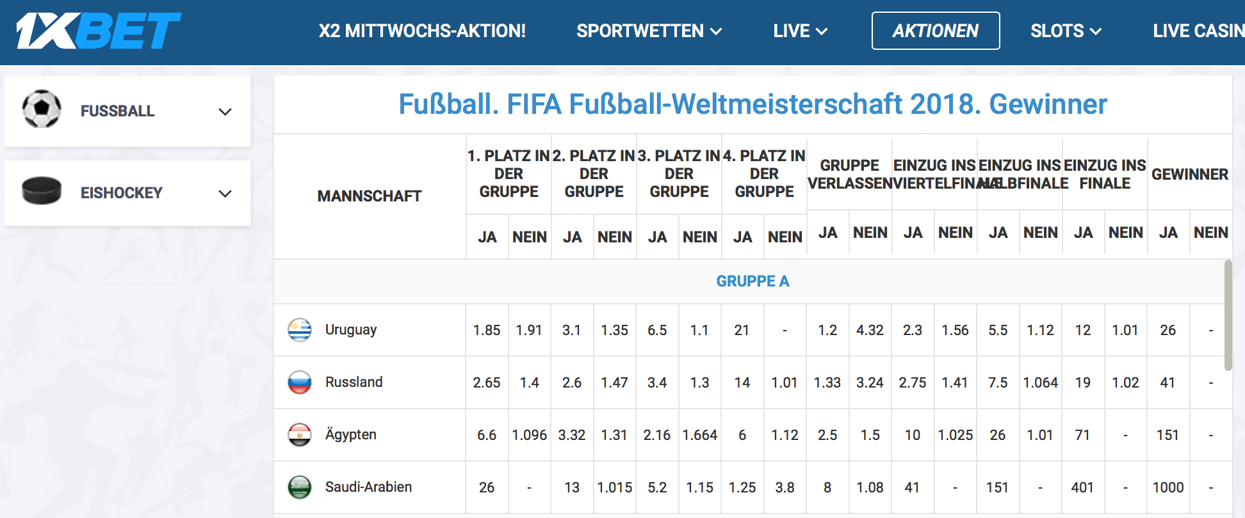Image resolution: width=1245 pixels, height=518 pixels.
Task: Click the hockey puck icon beside EISHOCKEY
Action: (42, 191)
